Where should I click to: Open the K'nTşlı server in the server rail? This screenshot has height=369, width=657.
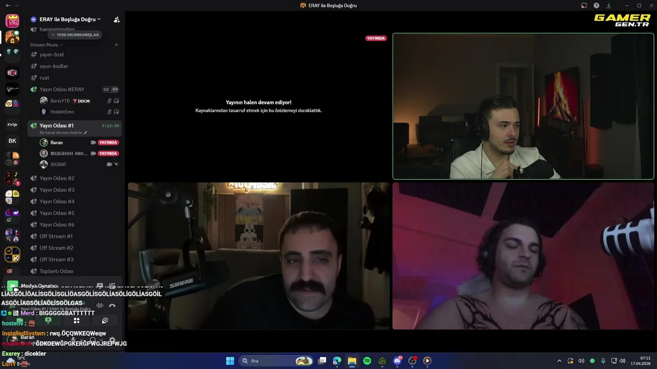pyautogui.click(x=12, y=125)
